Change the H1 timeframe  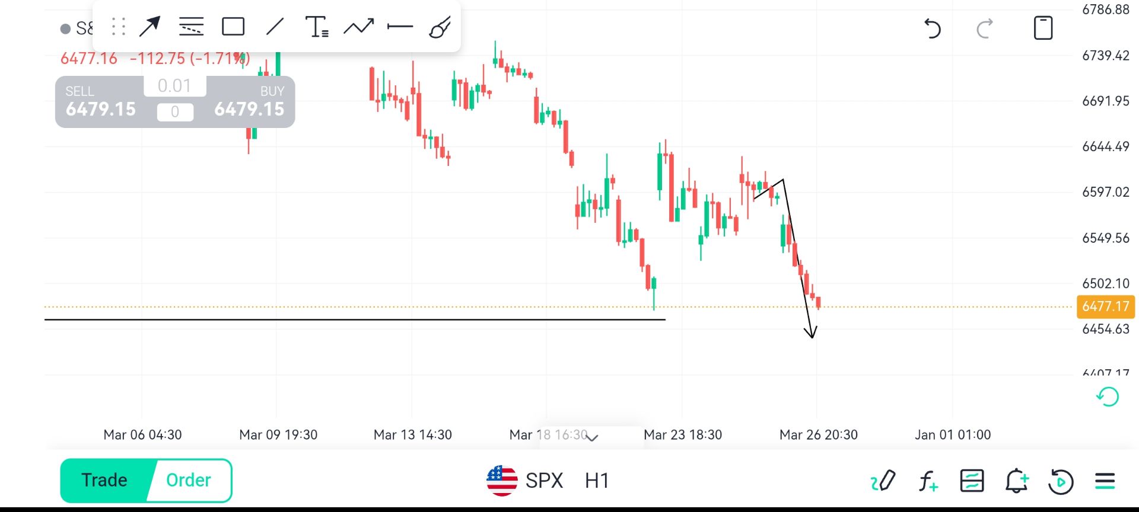click(x=597, y=481)
